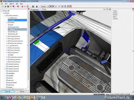Toggle gull_dummy checkbox
Image resolution: width=134 pixels, height=100 pixels.
coord(9,46)
